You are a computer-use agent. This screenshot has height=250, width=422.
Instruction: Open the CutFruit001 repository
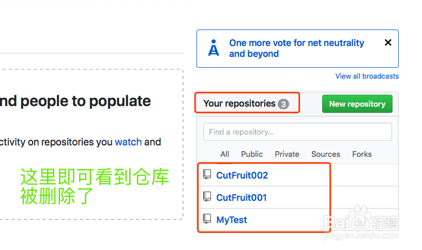click(x=242, y=198)
